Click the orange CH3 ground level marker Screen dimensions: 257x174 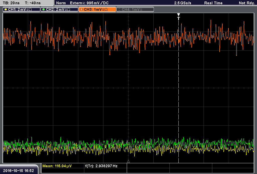6,39
